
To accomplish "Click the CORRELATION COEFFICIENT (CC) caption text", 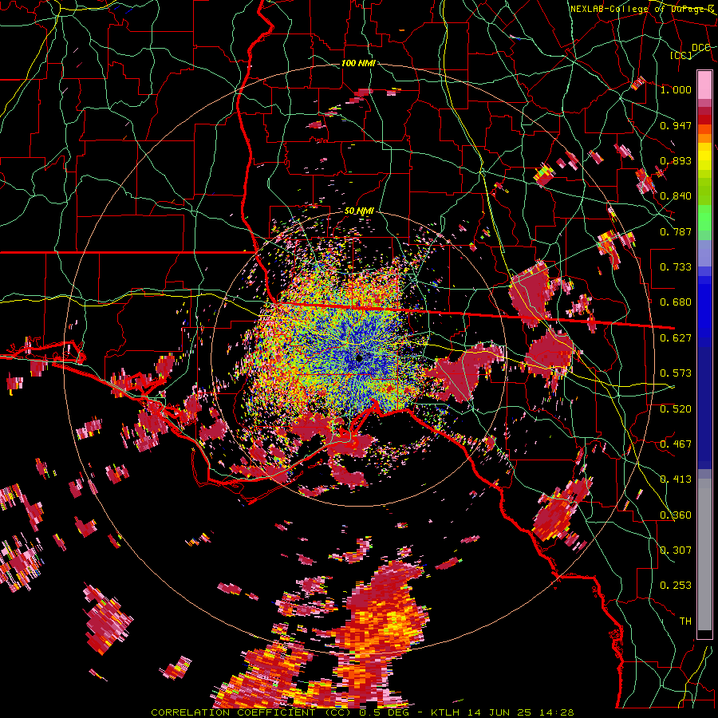I will pyautogui.click(x=251, y=712).
